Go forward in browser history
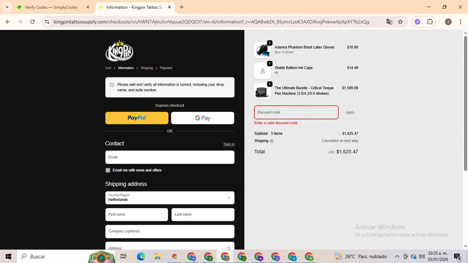The image size is (468, 263). (x=20, y=22)
